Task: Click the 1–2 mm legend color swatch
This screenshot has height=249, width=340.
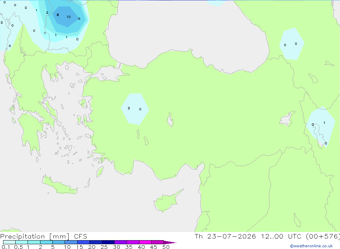Action: (34, 242)
